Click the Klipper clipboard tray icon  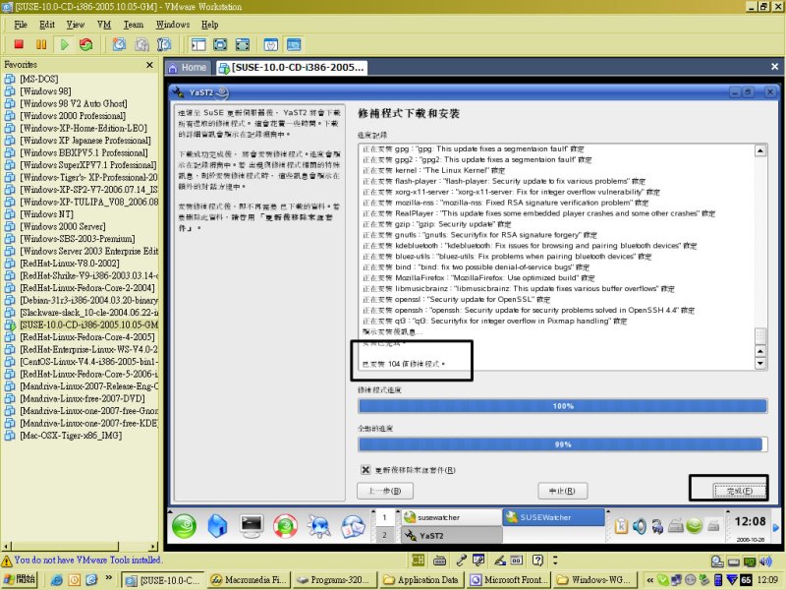pyautogui.click(x=621, y=526)
